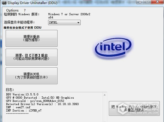Click the 选择显示卡驱动程序 label

tap(19, 22)
